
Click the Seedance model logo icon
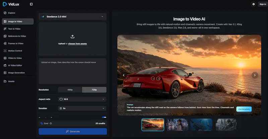click(x=43, y=17)
